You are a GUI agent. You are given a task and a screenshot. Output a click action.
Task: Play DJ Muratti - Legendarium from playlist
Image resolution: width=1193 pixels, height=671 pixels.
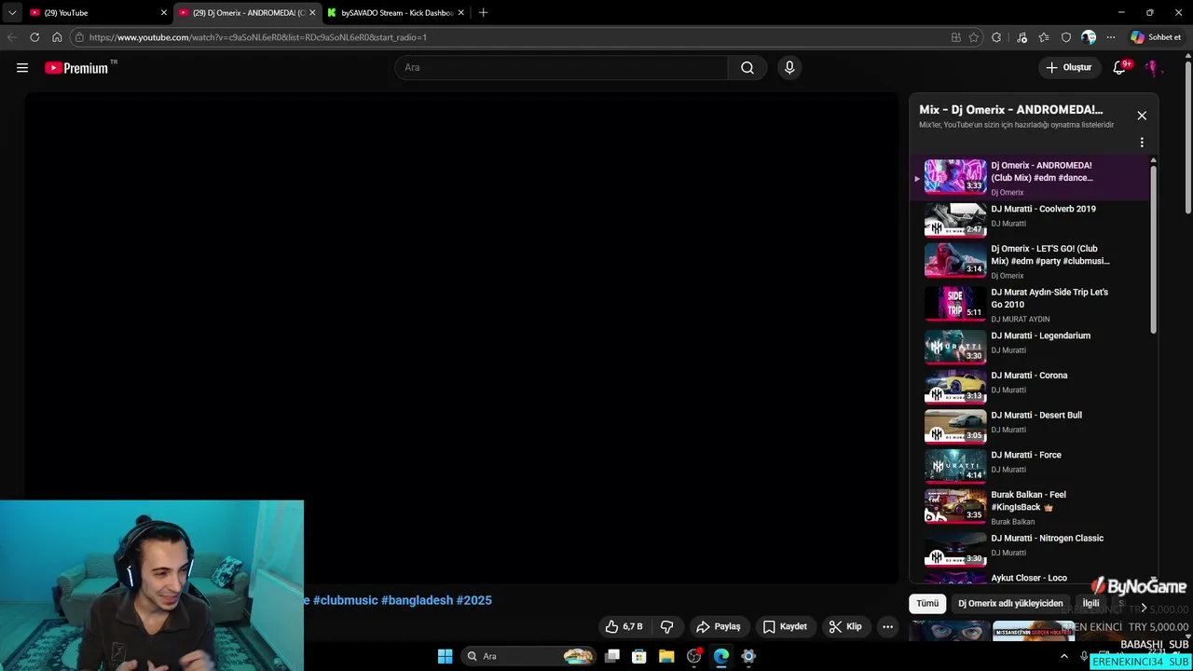tap(1030, 347)
